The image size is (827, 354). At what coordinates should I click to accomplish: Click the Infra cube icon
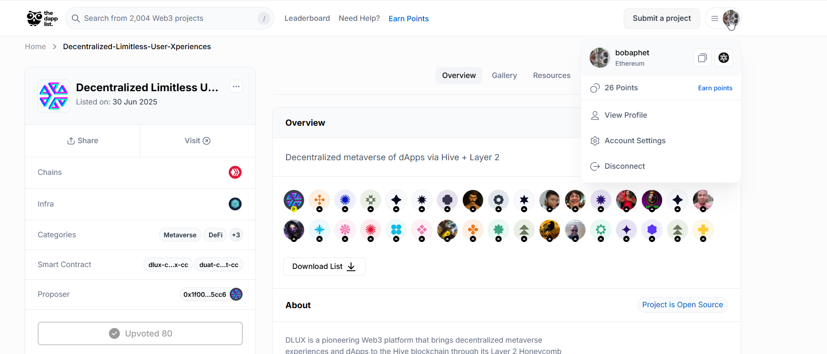coord(235,204)
